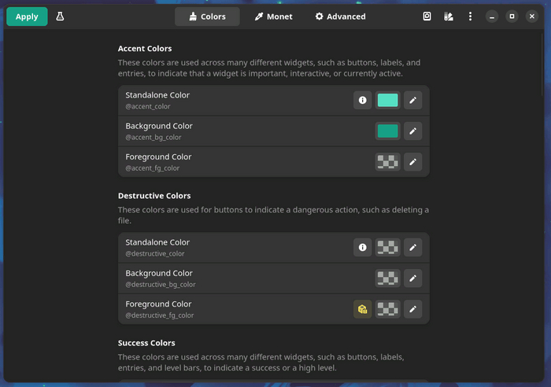Pick the accent Standalone Color swatch

pyautogui.click(x=387, y=100)
